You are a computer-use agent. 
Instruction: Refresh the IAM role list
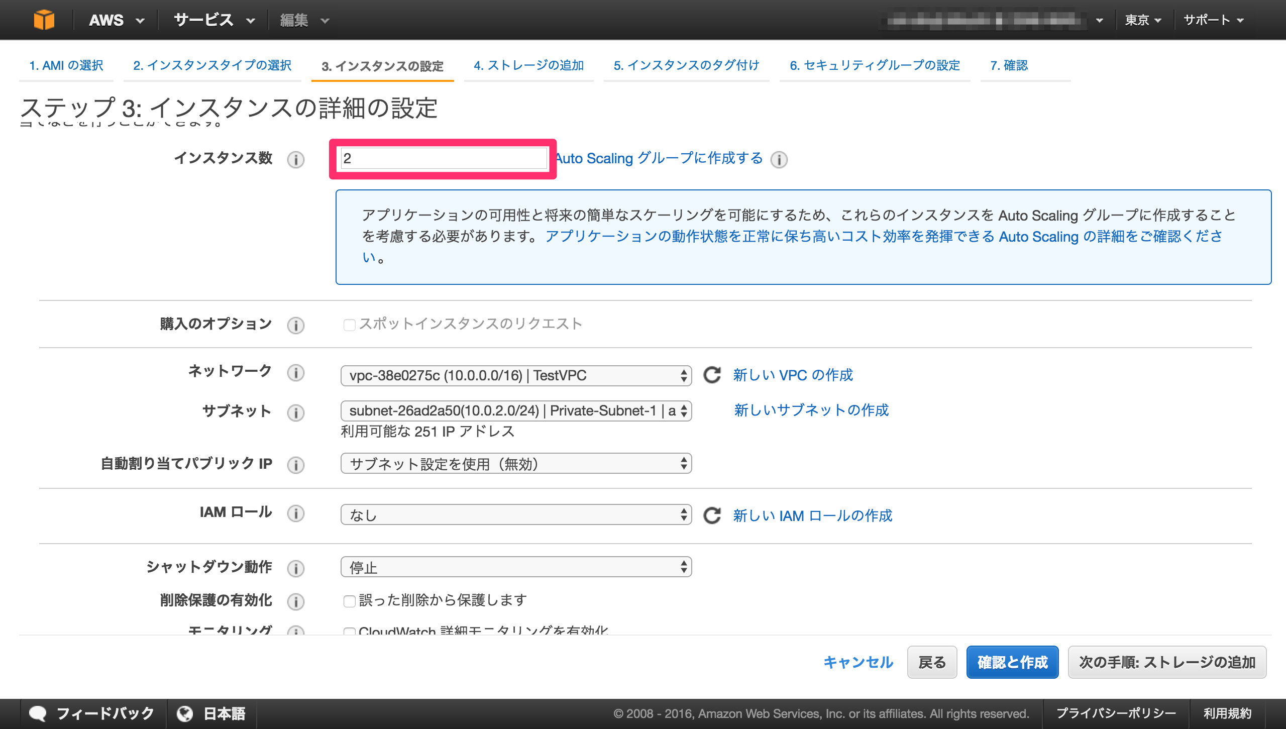click(712, 515)
